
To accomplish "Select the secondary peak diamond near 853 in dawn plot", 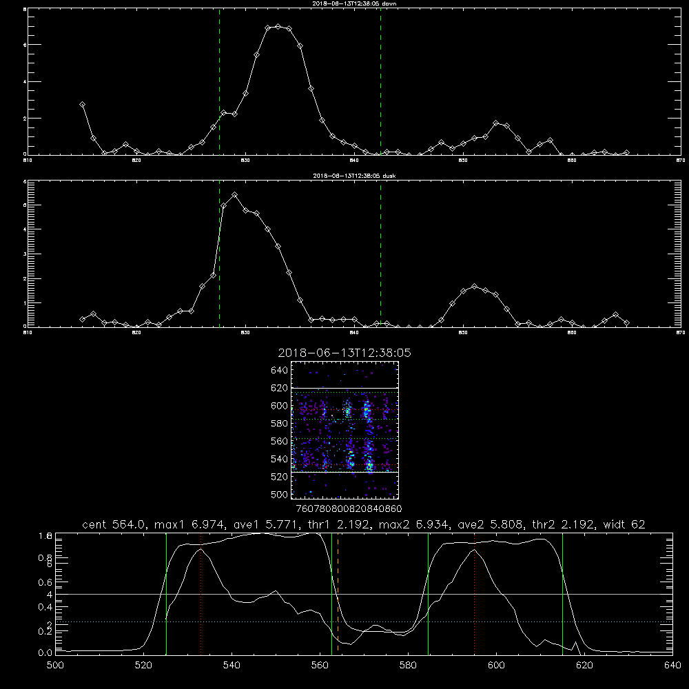I will point(495,123).
